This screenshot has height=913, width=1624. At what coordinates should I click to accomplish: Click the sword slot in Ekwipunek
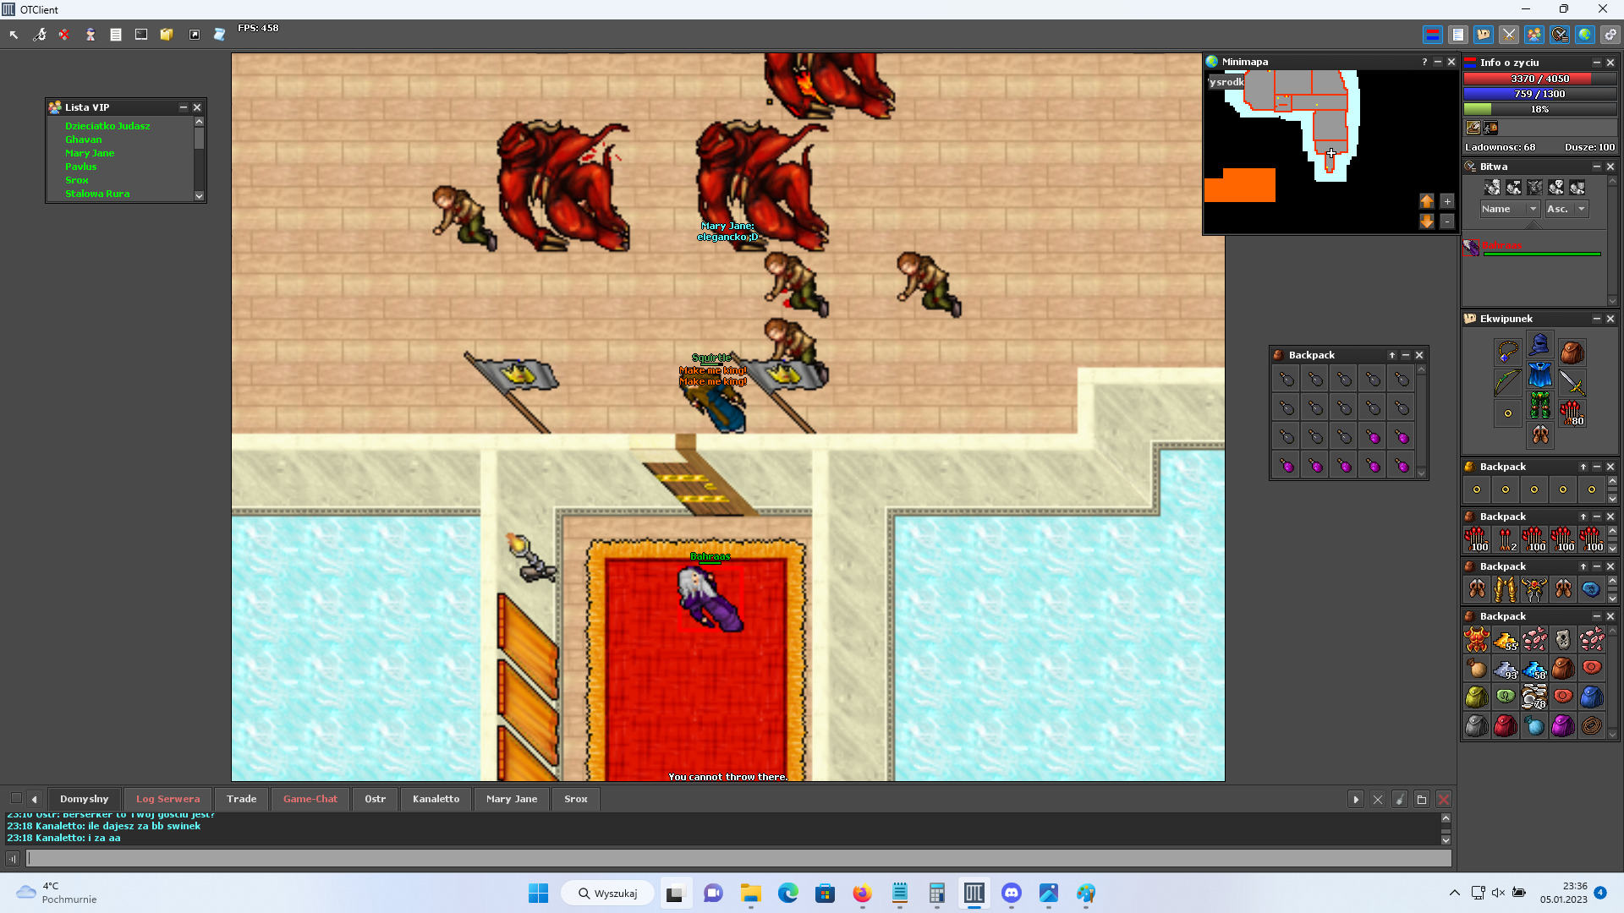(1572, 382)
